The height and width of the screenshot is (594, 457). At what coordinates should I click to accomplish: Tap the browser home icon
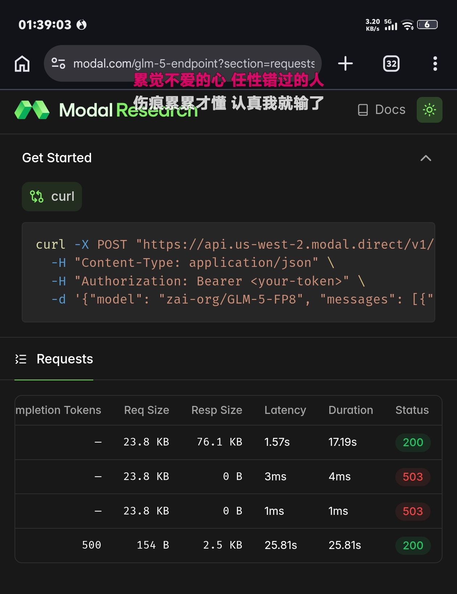coord(22,64)
